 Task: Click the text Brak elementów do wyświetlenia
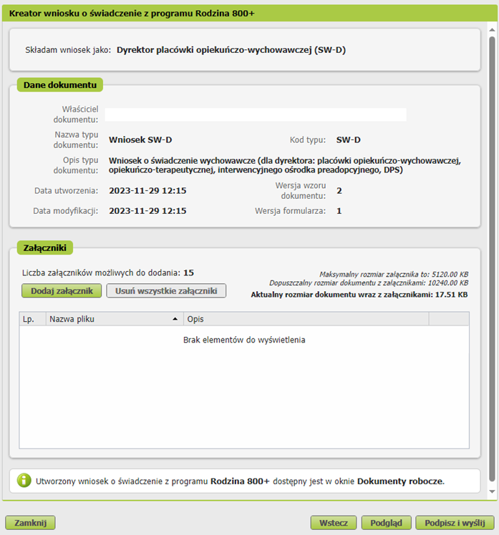point(244,340)
